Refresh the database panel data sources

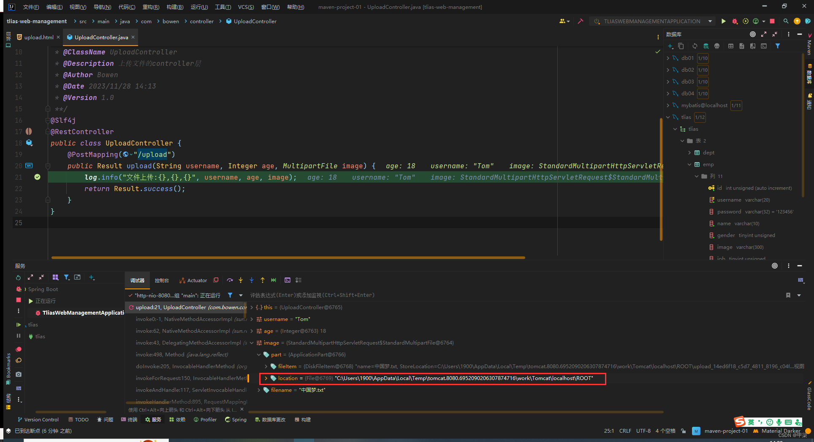coord(695,46)
